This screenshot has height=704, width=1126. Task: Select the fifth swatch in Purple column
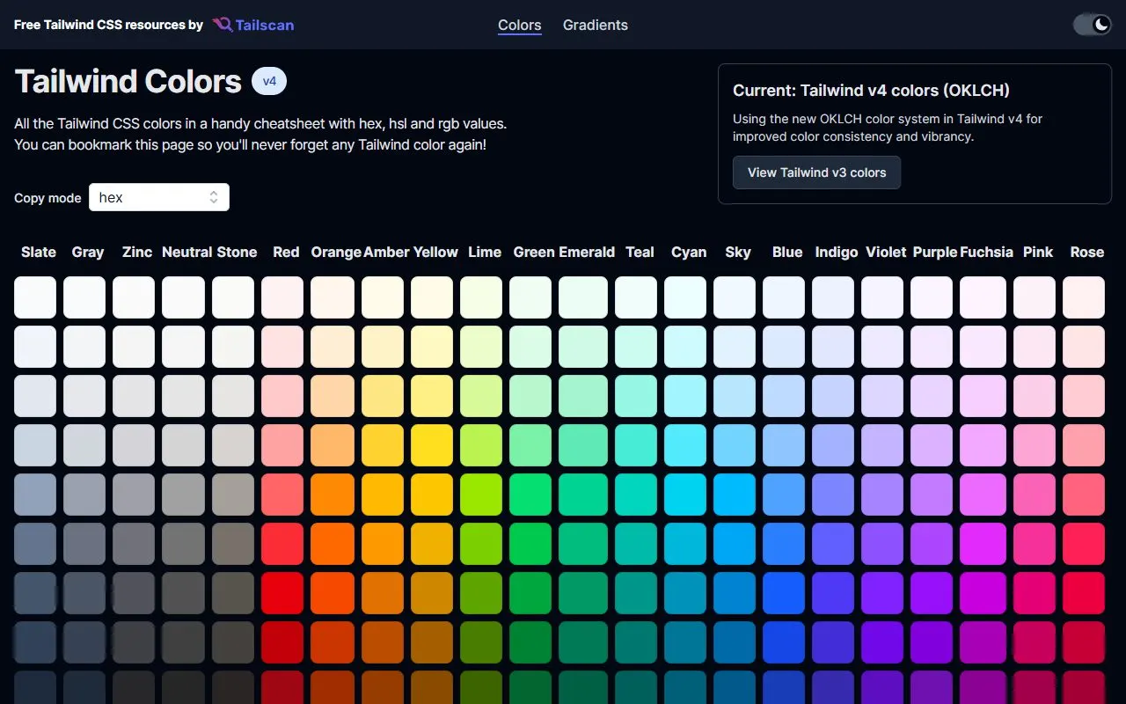point(932,495)
